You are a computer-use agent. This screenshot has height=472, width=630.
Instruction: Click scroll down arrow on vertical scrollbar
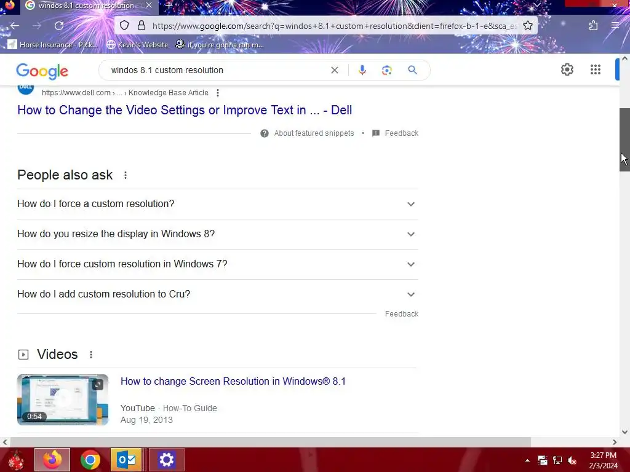[624, 432]
